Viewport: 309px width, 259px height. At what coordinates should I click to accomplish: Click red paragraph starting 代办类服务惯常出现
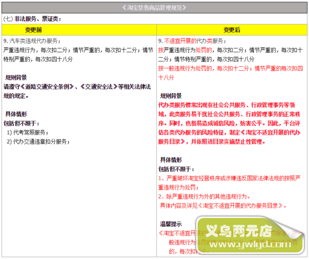(x=229, y=123)
